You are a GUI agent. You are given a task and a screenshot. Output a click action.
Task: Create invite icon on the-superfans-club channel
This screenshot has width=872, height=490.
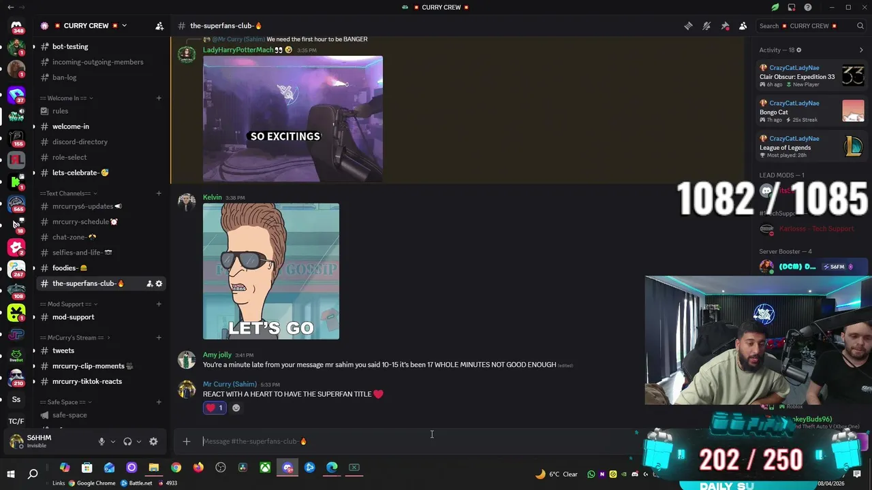(x=149, y=284)
